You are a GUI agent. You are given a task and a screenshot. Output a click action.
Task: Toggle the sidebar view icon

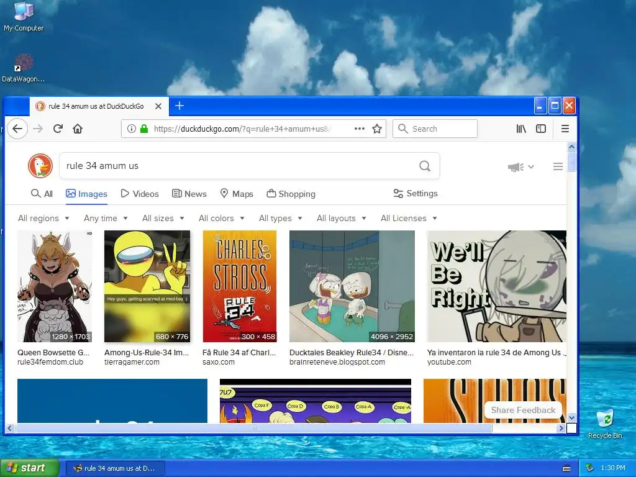click(541, 129)
